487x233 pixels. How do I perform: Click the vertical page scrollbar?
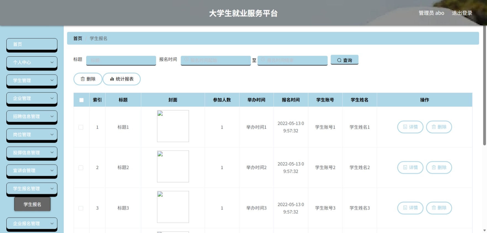[485, 86]
